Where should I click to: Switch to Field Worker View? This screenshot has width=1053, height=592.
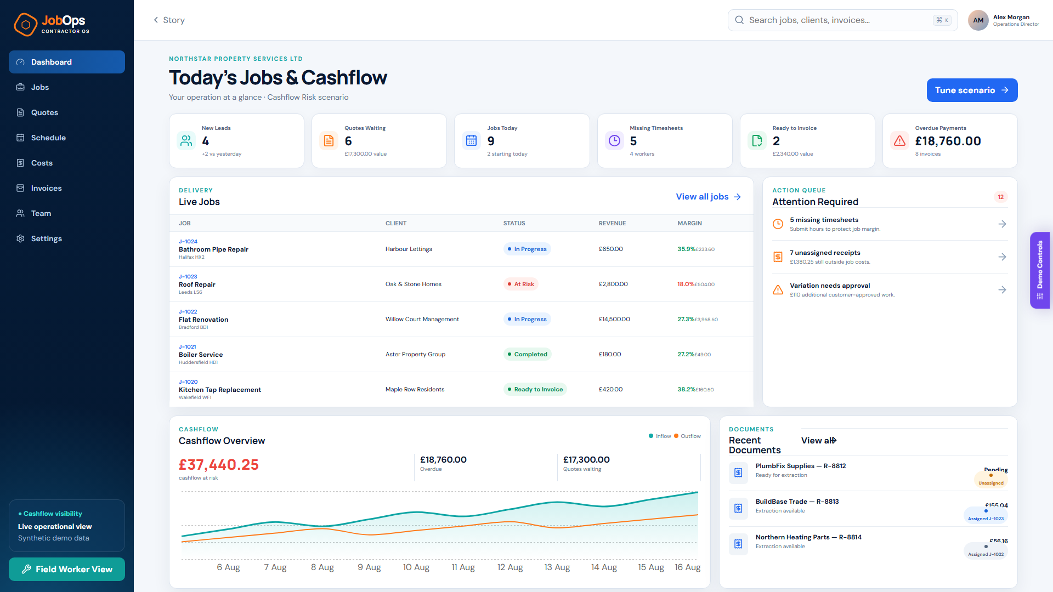coord(67,569)
